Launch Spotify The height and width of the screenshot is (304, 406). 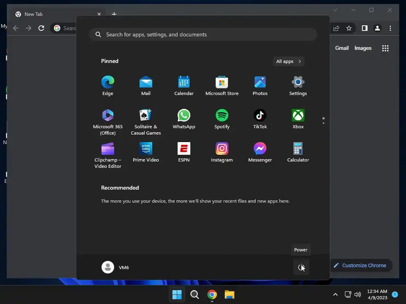(222, 119)
